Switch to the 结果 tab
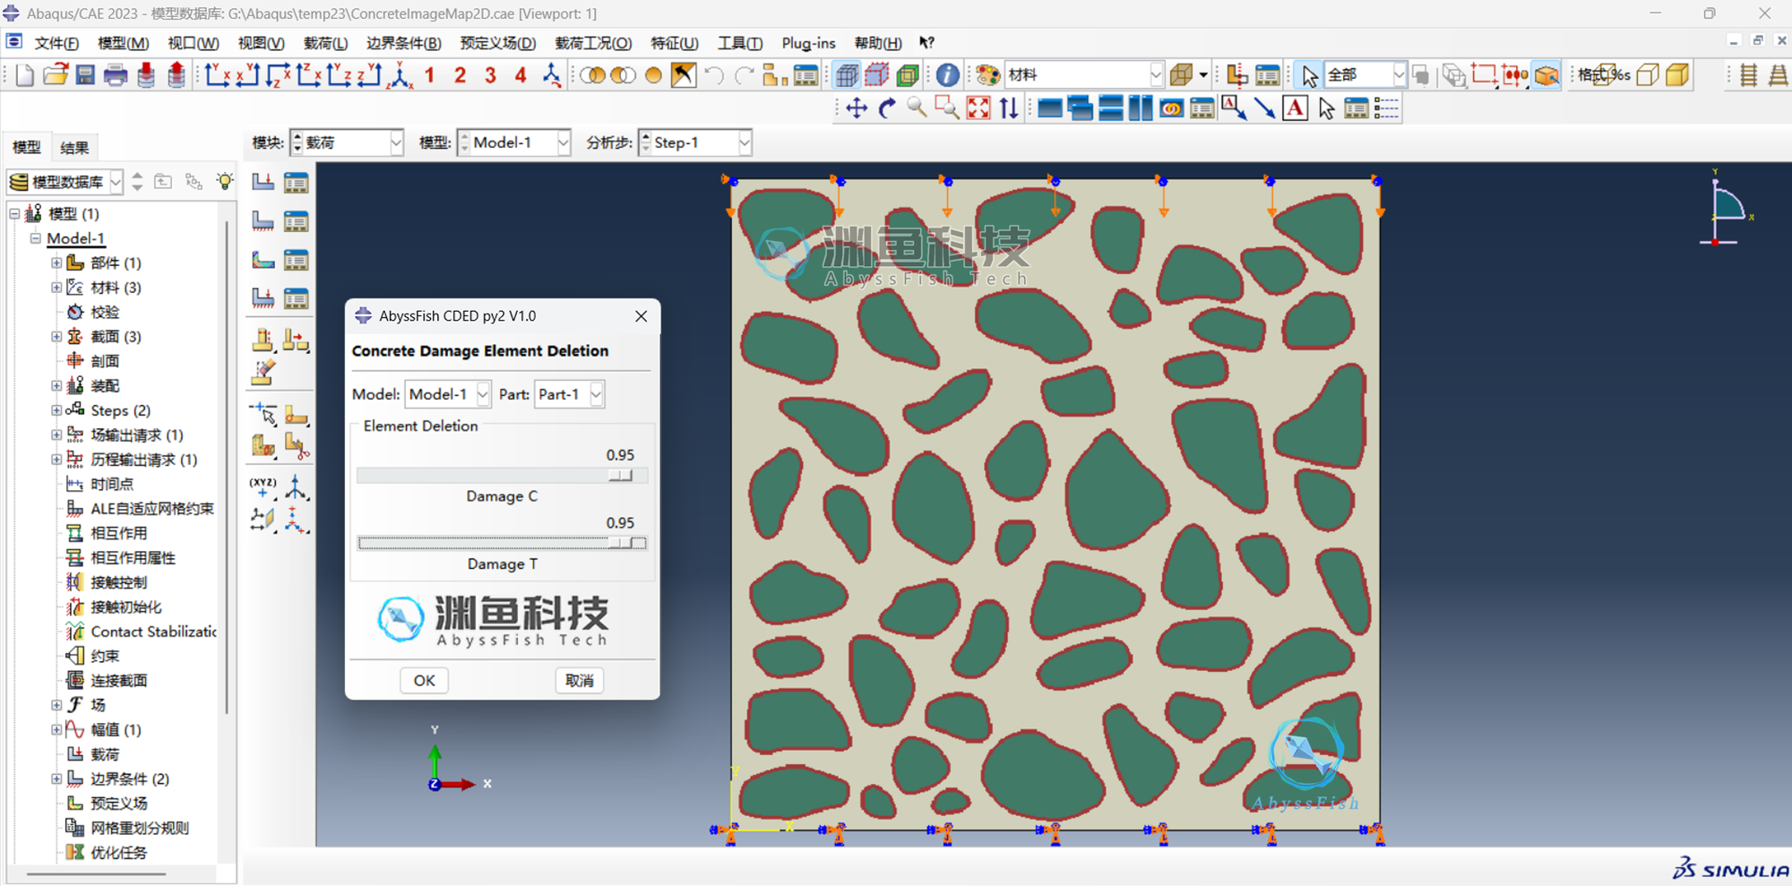Screen dimensions: 1792x886 74,148
